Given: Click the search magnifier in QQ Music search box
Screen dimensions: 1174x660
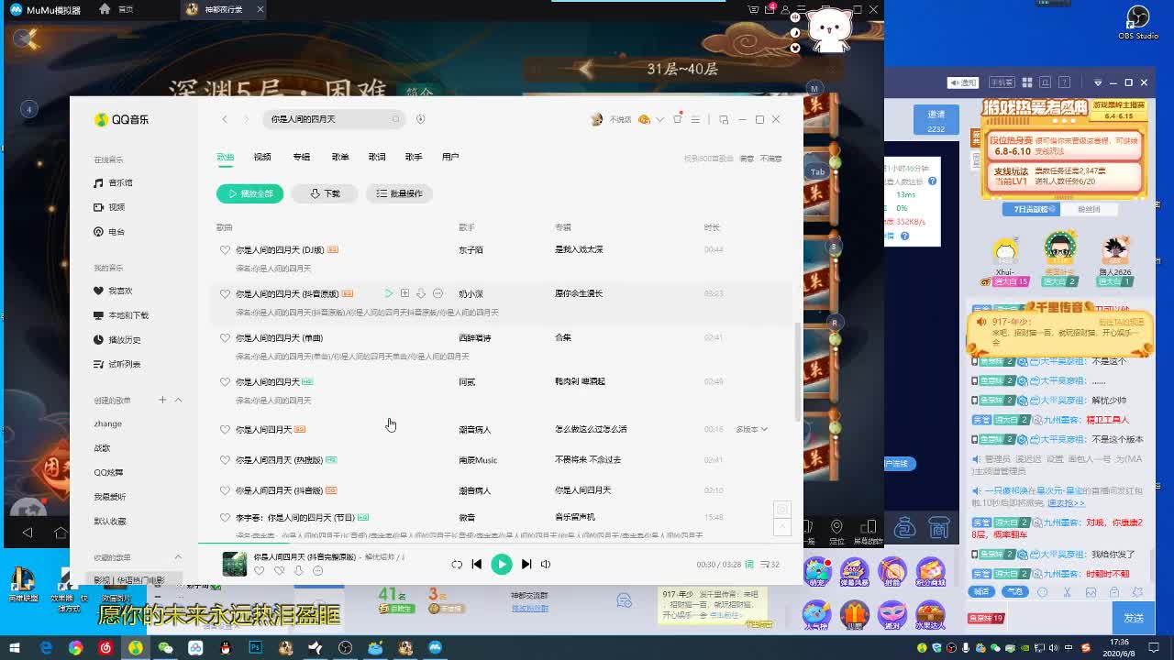Looking at the screenshot, I should tap(396, 119).
